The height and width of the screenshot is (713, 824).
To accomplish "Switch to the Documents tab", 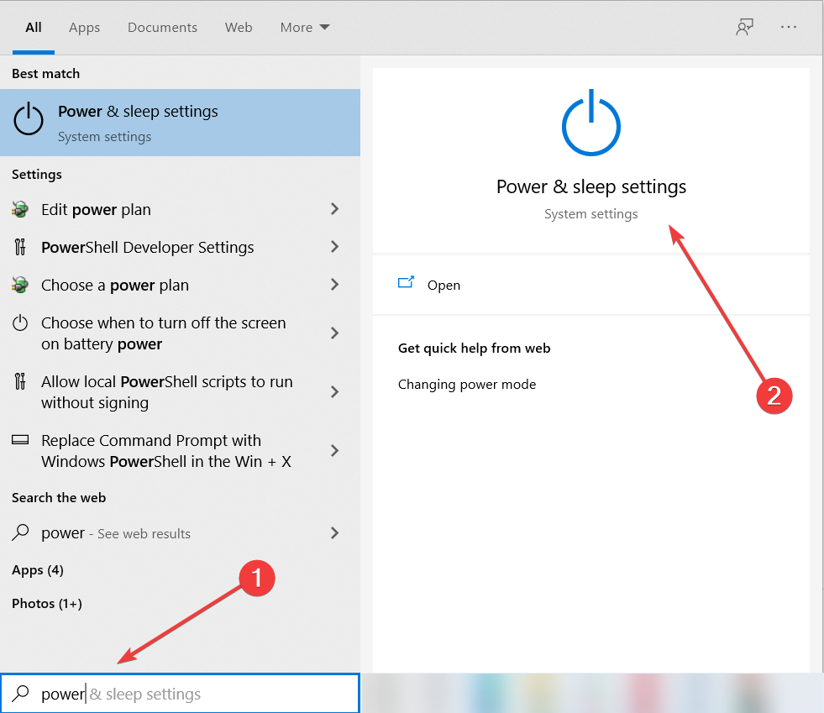I will [x=162, y=28].
